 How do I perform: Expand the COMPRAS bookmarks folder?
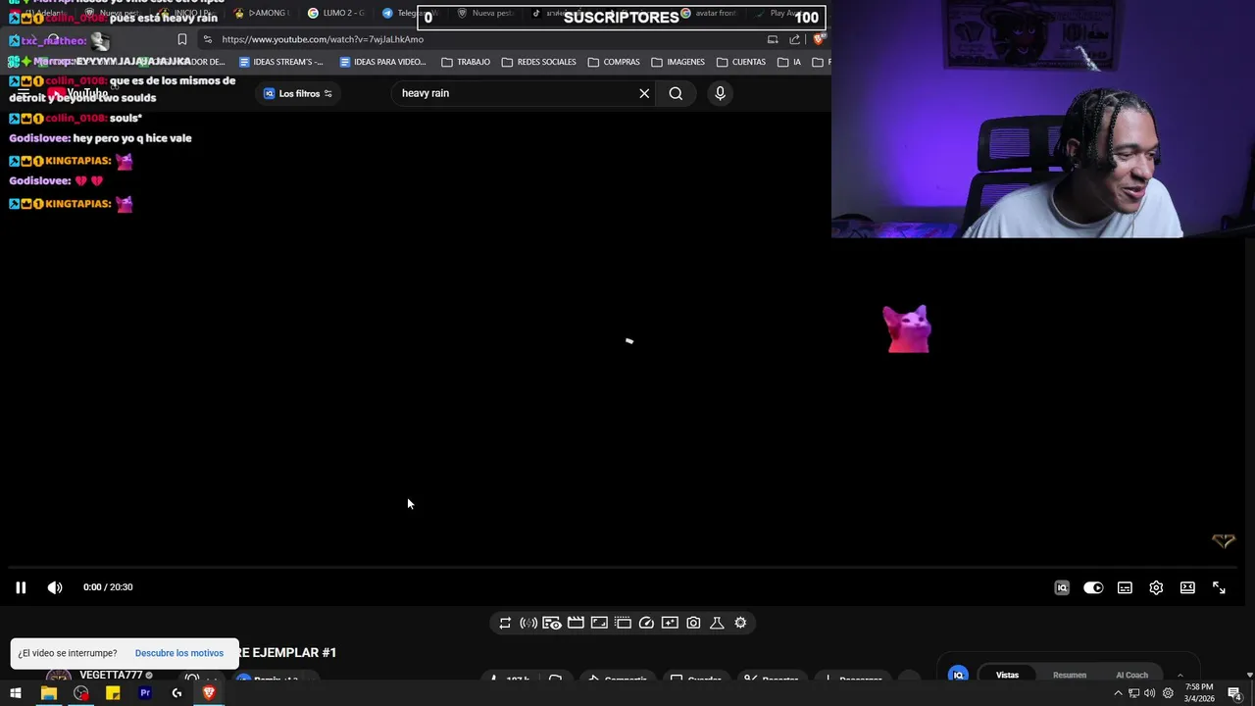(x=613, y=62)
